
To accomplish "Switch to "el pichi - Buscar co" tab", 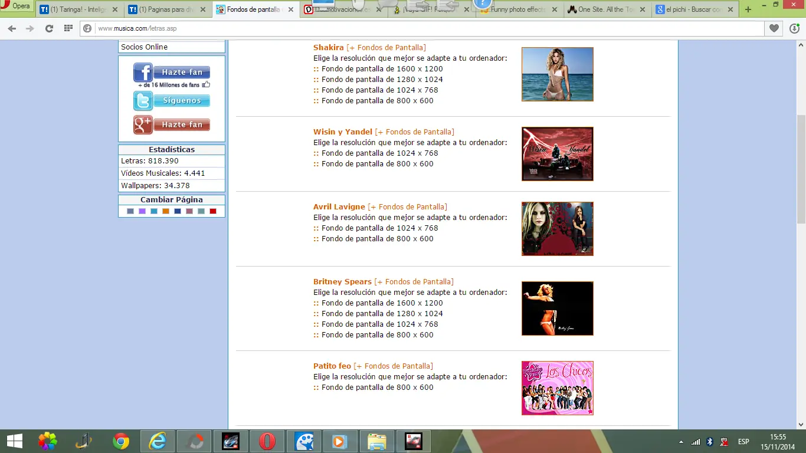I will (x=696, y=9).
